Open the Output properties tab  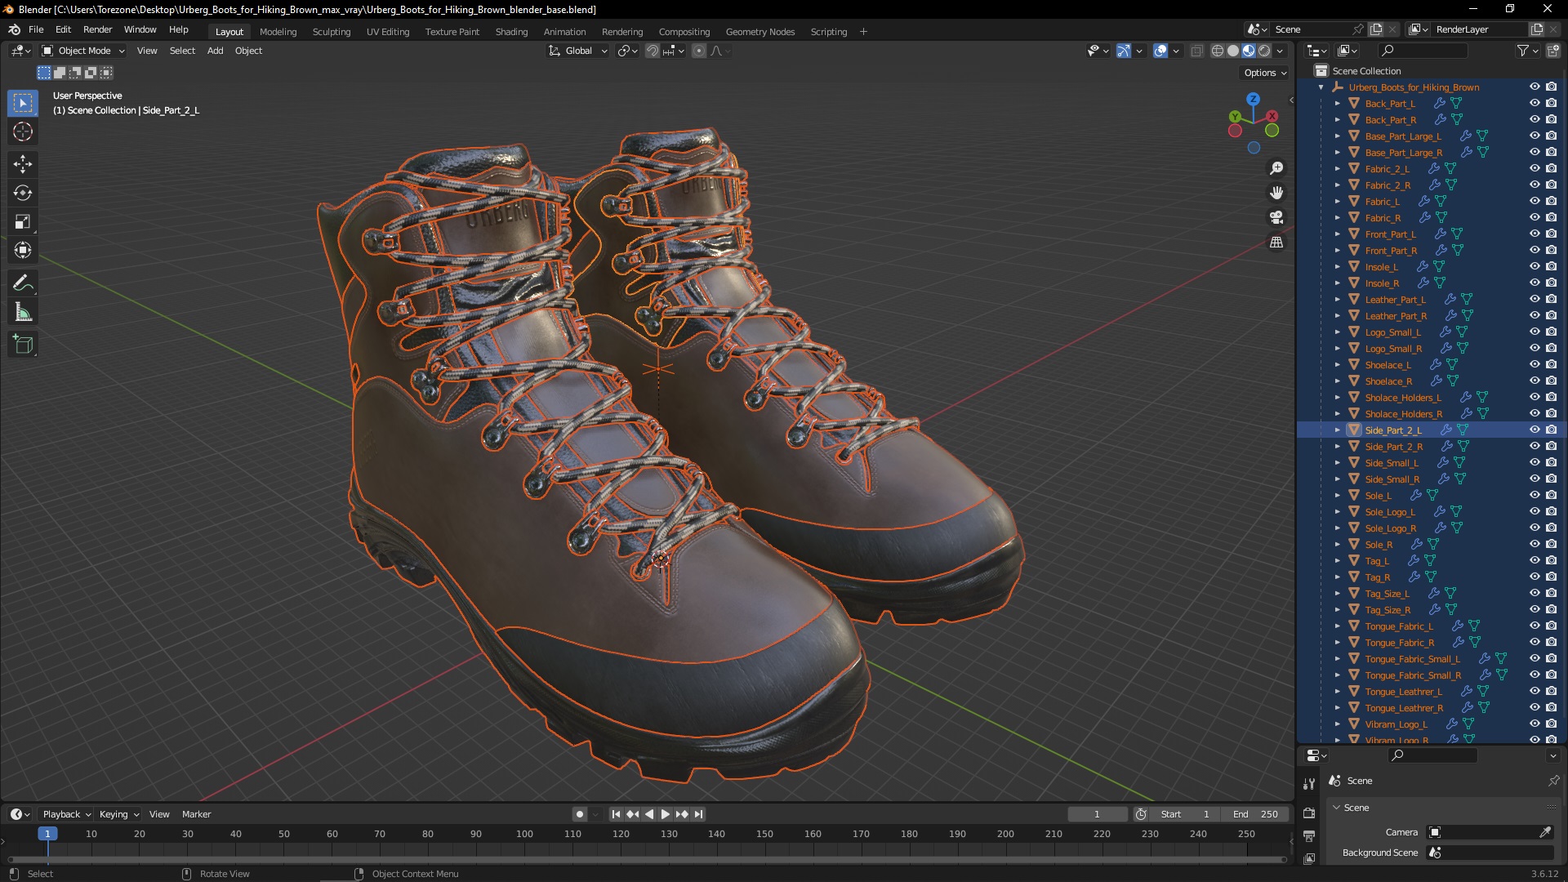click(x=1309, y=836)
